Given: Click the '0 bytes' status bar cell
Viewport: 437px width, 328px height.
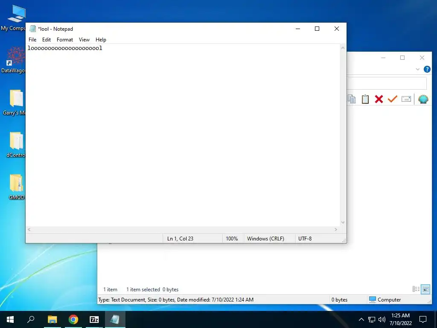Looking at the screenshot, I should tap(339, 300).
